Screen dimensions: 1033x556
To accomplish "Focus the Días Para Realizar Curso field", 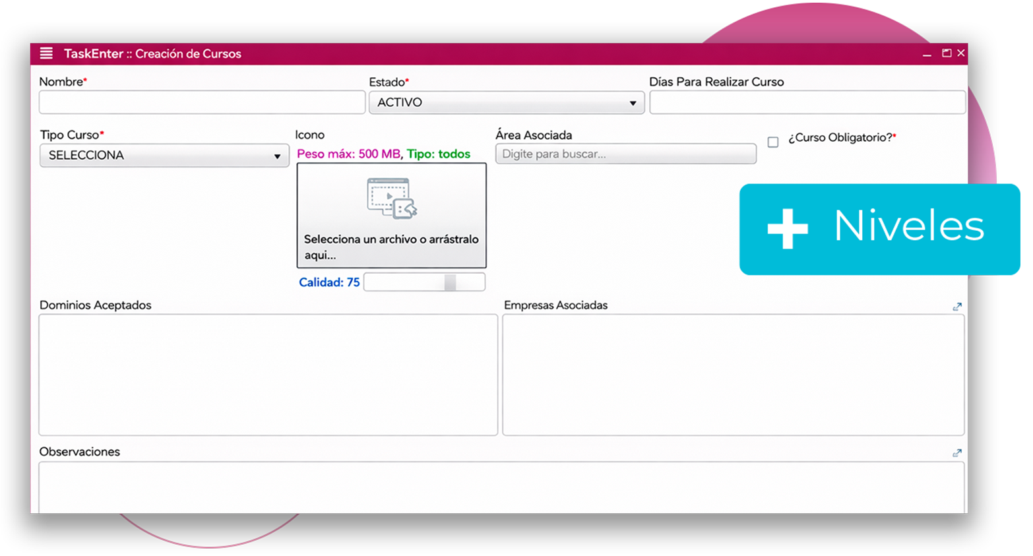I will tap(807, 103).
